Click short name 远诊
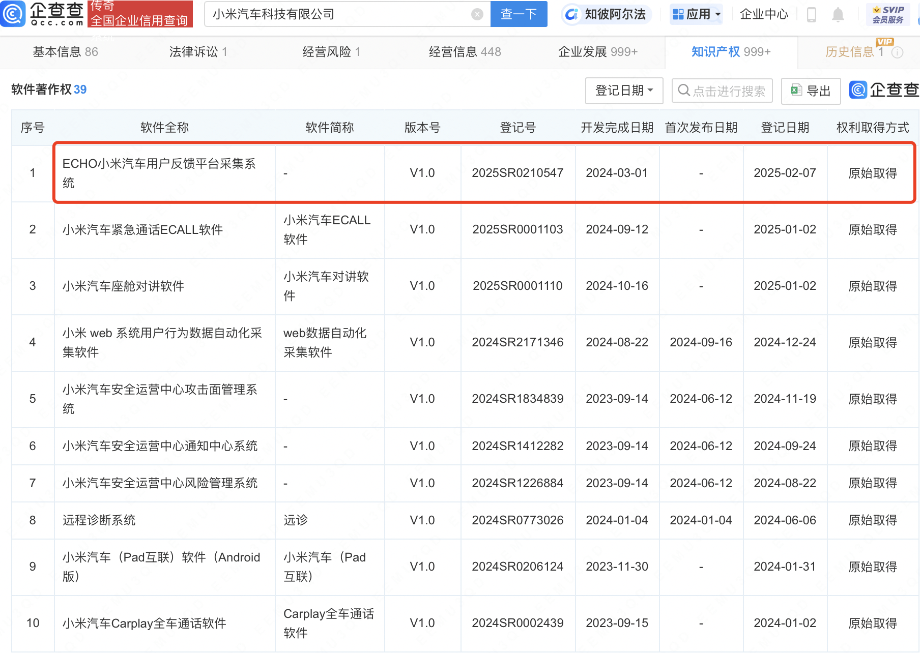 point(296,520)
